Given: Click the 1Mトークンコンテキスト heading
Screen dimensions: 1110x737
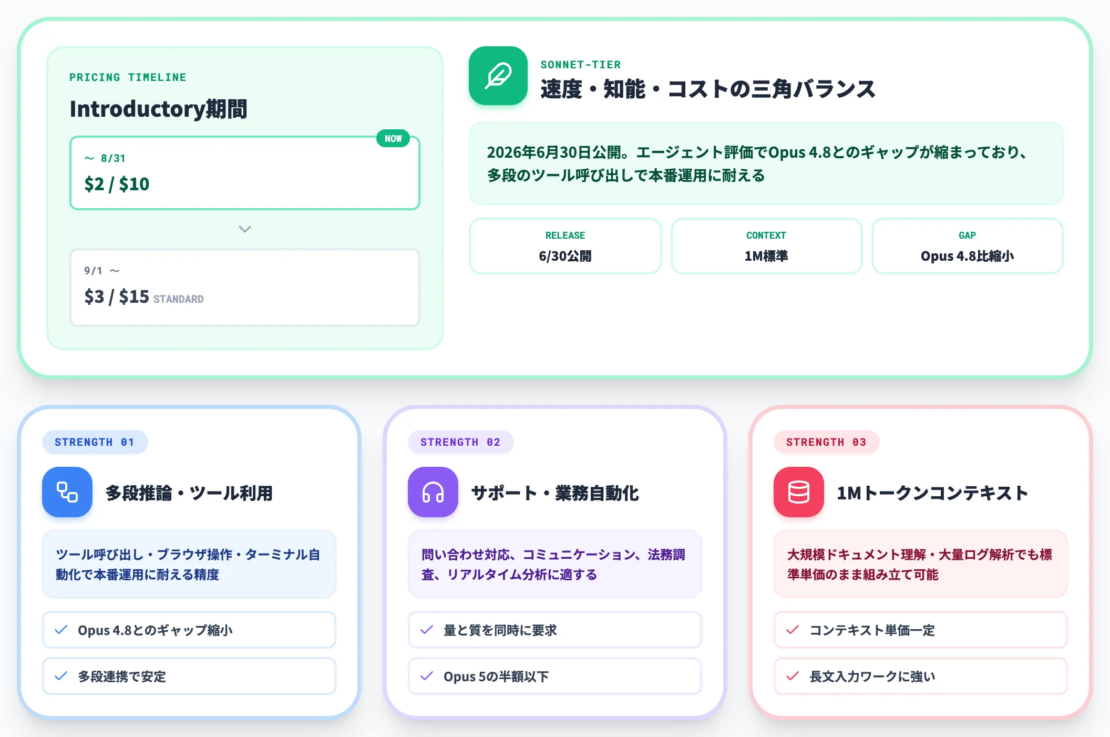Looking at the screenshot, I should pos(932,493).
